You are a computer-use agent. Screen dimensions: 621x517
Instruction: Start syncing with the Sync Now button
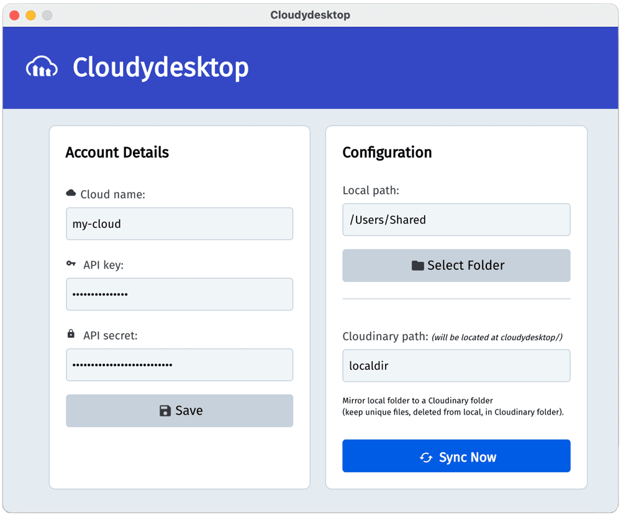[x=456, y=456]
